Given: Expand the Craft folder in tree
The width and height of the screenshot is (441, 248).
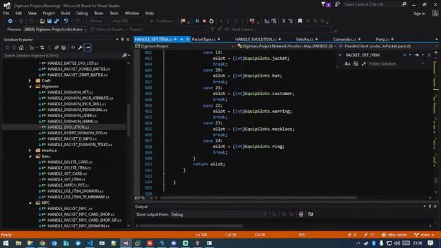Looking at the screenshot, I should [30, 81].
